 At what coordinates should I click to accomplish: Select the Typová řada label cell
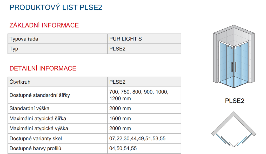(58, 39)
